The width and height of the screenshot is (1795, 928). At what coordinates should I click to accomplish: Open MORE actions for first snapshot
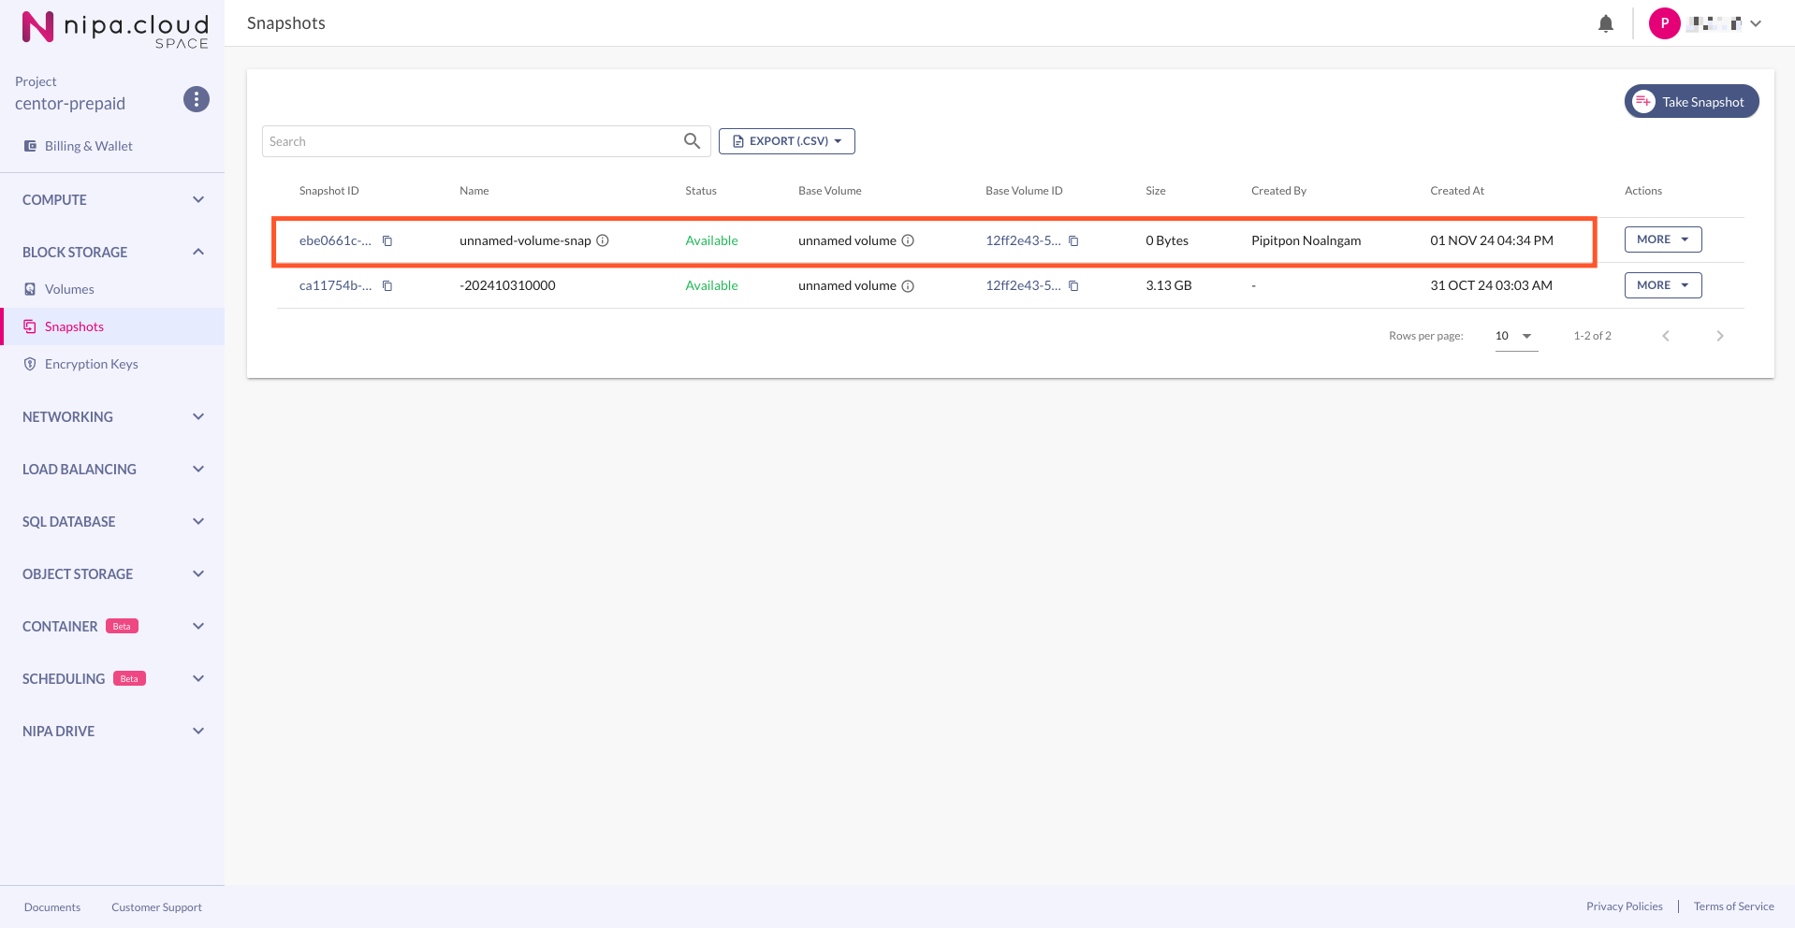coord(1662,239)
